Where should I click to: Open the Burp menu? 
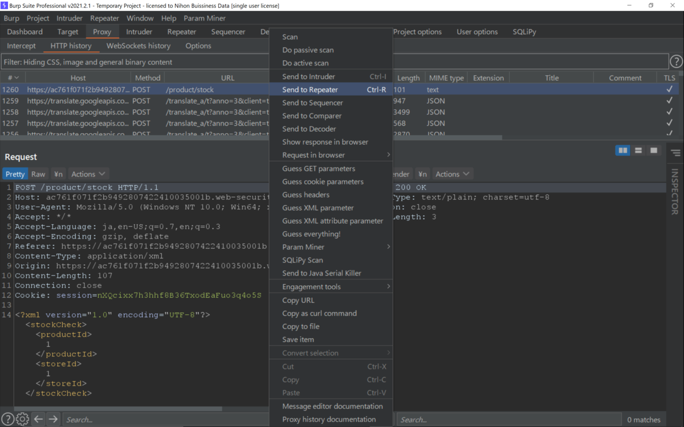pos(11,18)
